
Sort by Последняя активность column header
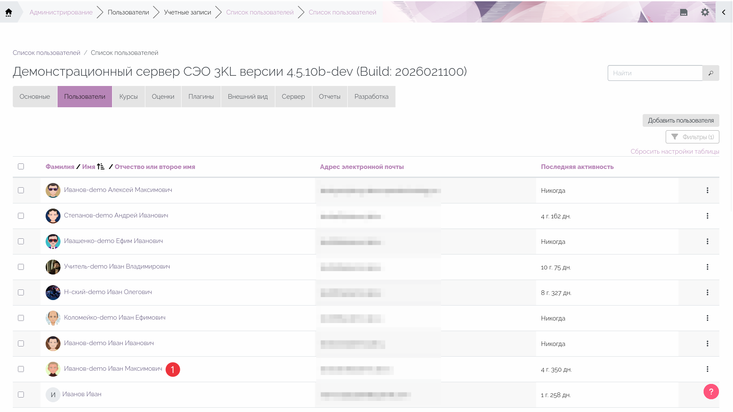tap(577, 167)
